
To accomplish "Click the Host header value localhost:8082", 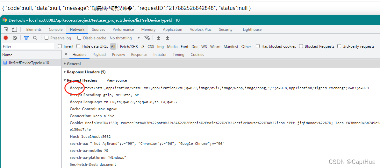I will 96,137.
